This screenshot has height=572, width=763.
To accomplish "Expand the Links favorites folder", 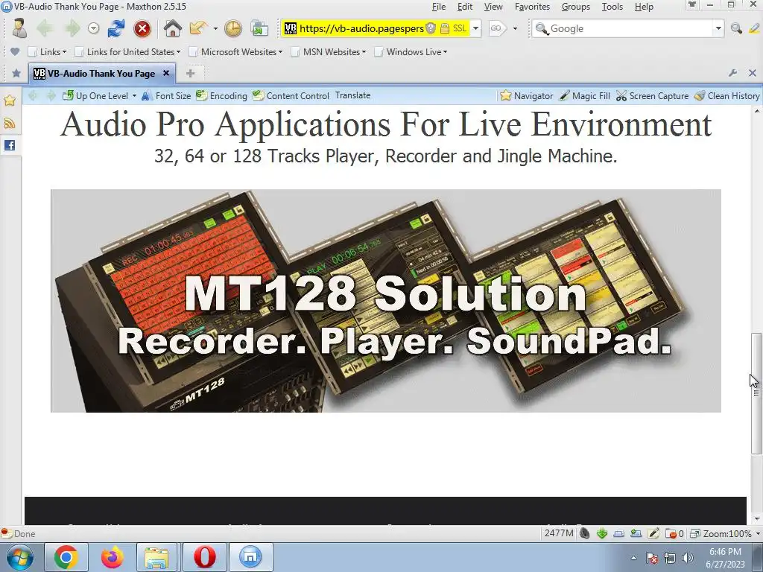I will click(x=47, y=51).
